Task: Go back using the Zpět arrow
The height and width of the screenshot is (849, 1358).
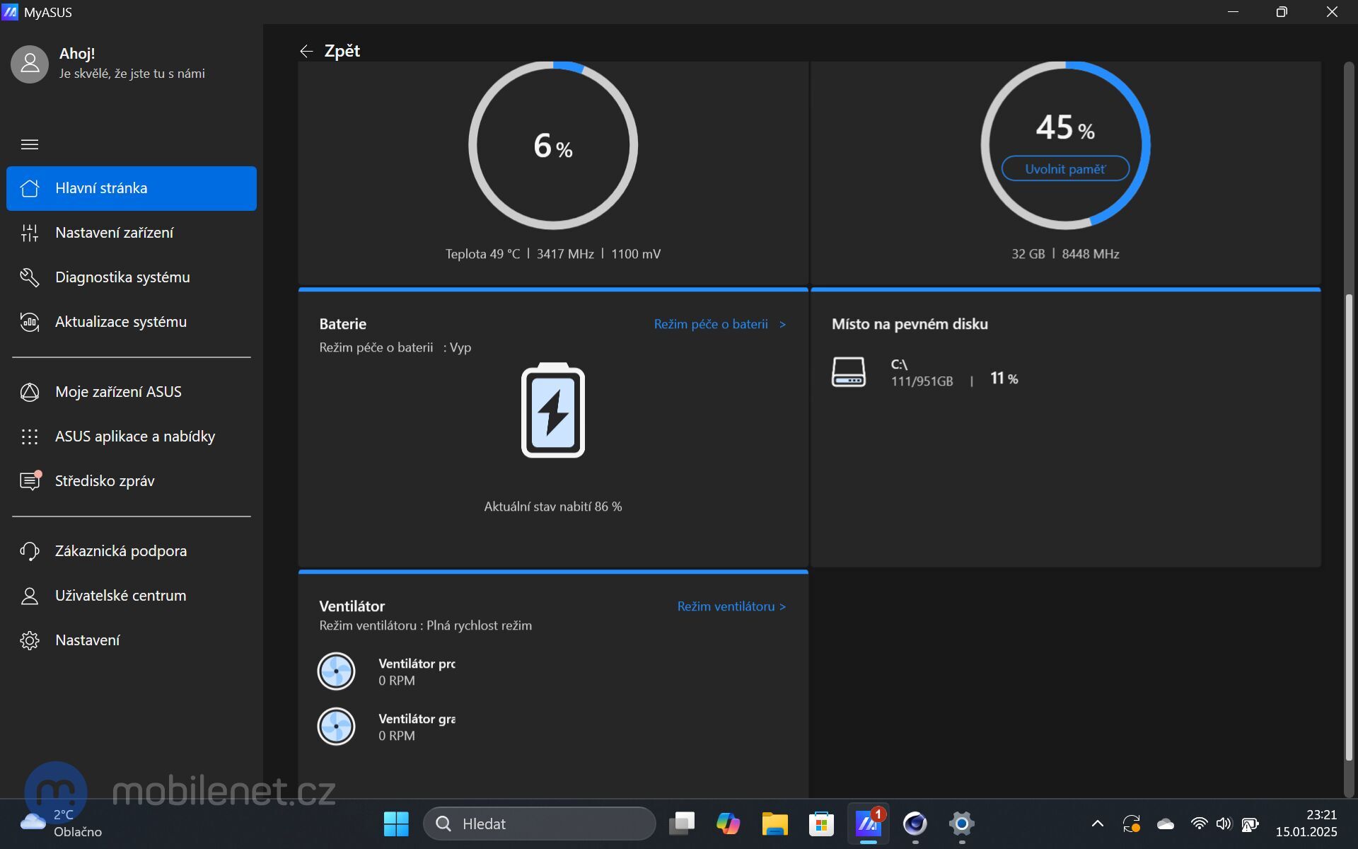Action: [x=306, y=50]
